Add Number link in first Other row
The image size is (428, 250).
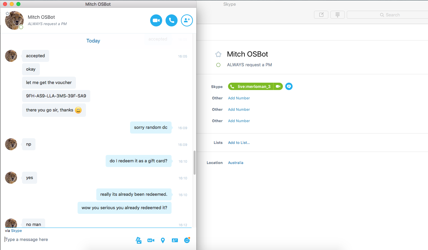pos(239,98)
